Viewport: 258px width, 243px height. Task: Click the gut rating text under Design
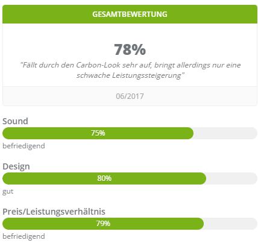tap(8, 191)
